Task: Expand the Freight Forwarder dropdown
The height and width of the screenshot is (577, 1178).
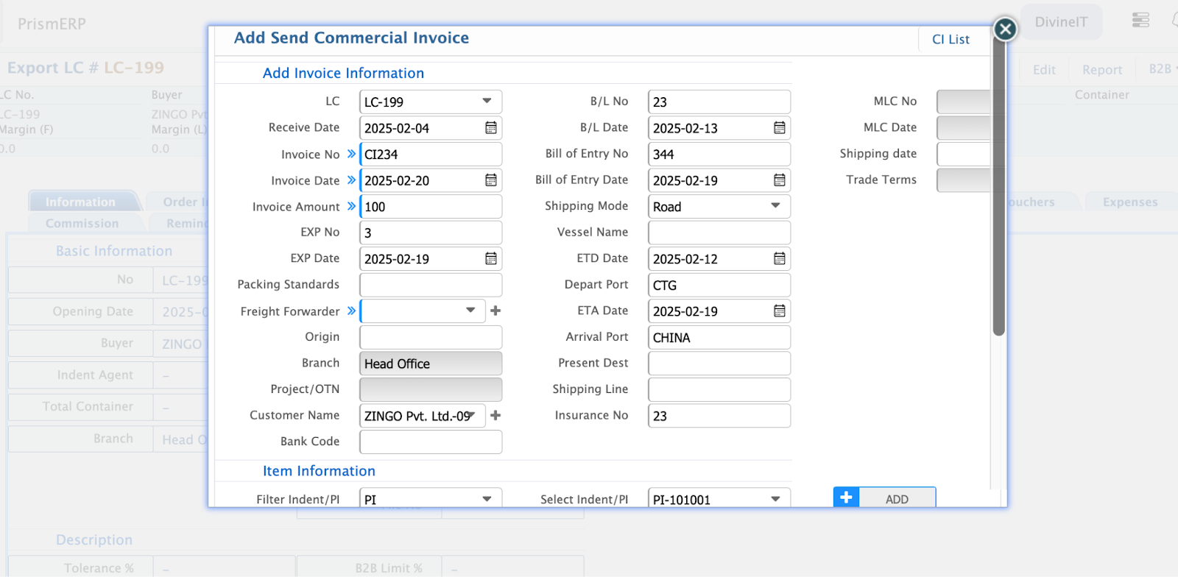Action: [x=470, y=311]
